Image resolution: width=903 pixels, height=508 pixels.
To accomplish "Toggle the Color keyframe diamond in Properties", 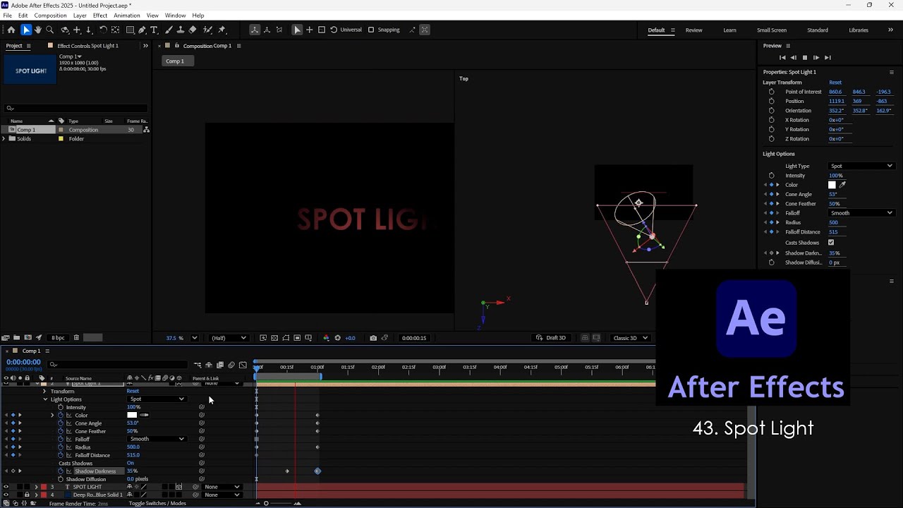I will pyautogui.click(x=771, y=185).
